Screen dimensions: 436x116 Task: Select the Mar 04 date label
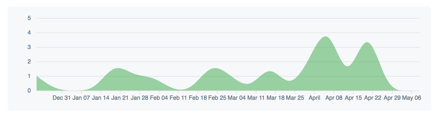(237, 98)
